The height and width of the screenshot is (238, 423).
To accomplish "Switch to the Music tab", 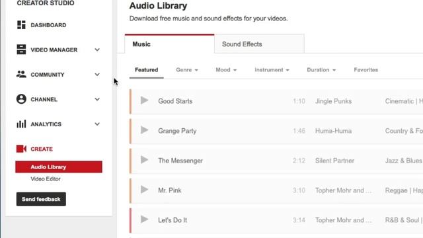I will pyautogui.click(x=169, y=44).
